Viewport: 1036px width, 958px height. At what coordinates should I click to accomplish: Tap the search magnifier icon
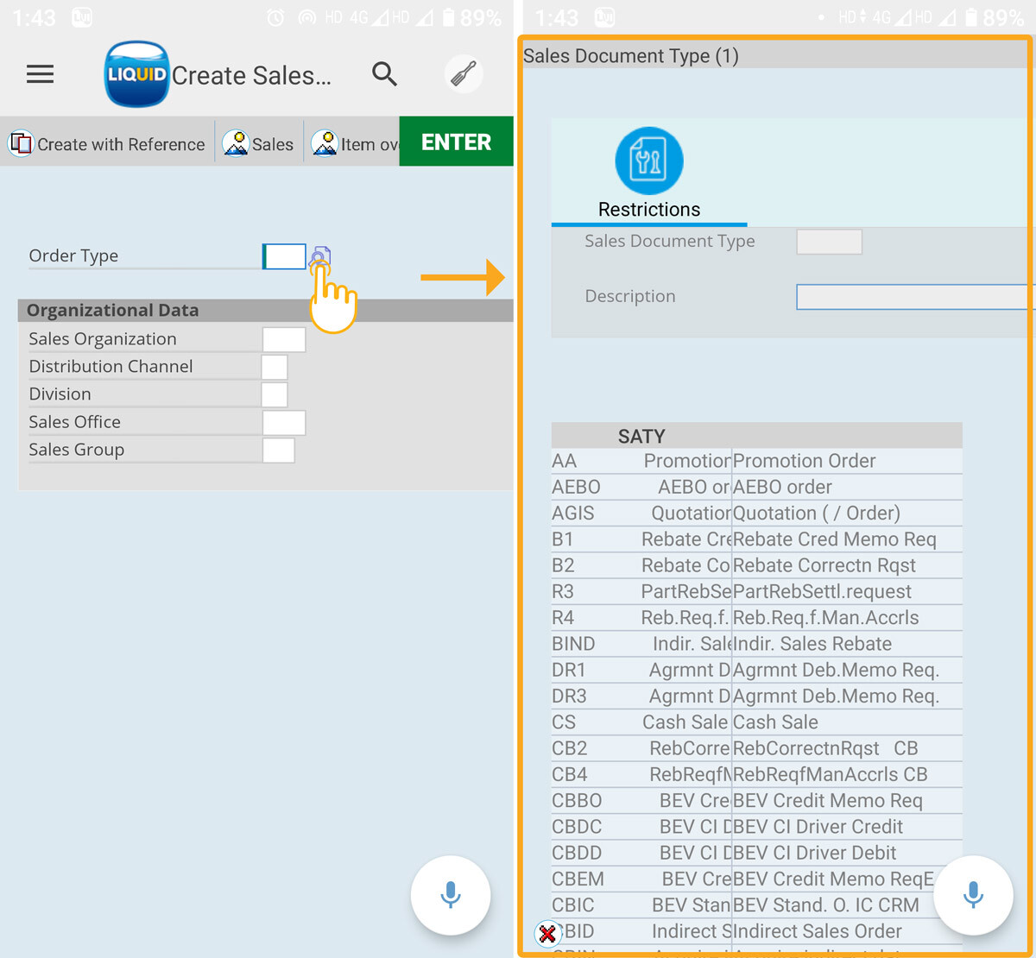(384, 74)
